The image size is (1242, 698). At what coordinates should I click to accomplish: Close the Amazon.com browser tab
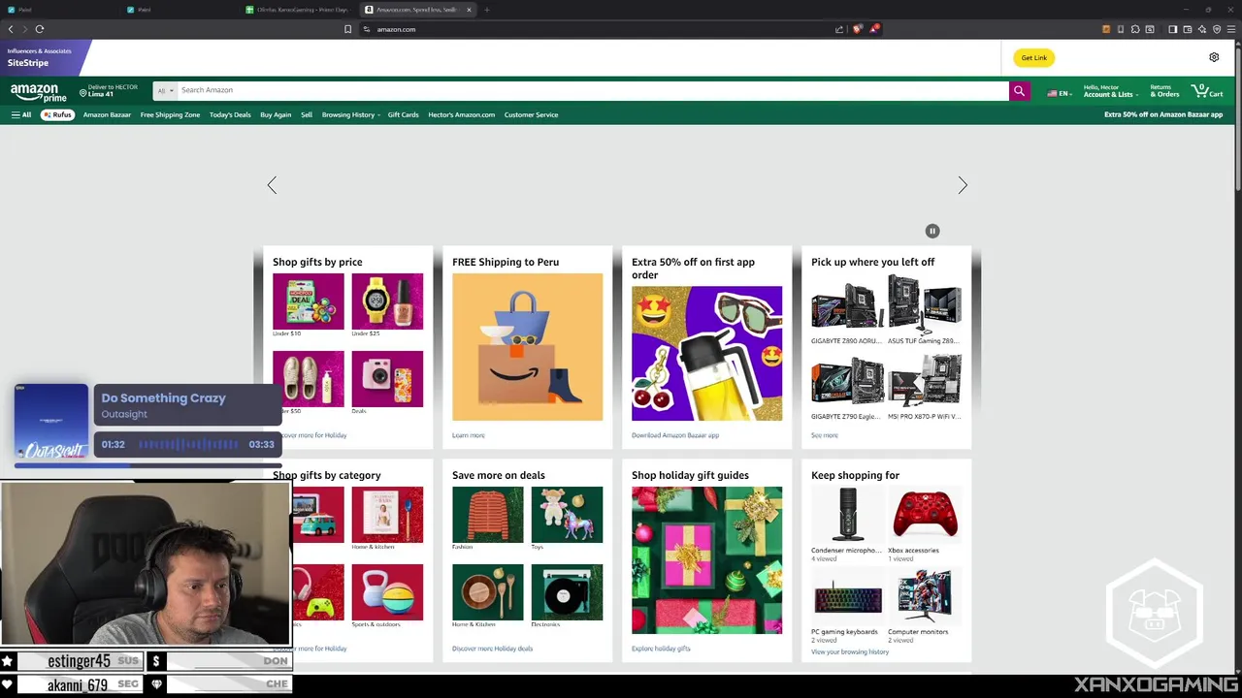(x=469, y=10)
